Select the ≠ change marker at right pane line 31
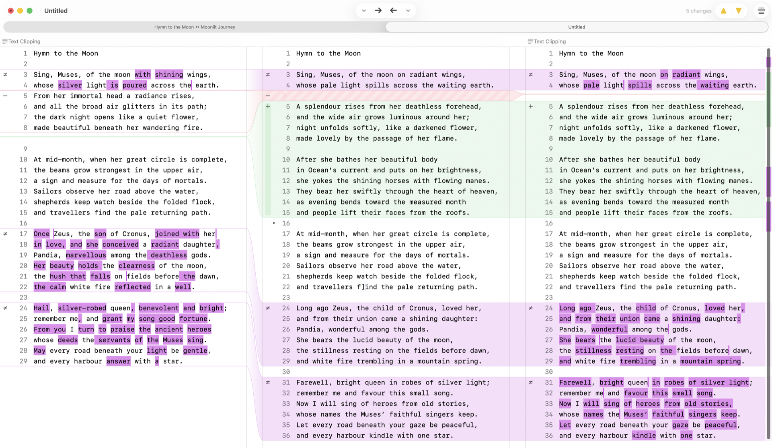The width and height of the screenshot is (772, 448). point(531,382)
